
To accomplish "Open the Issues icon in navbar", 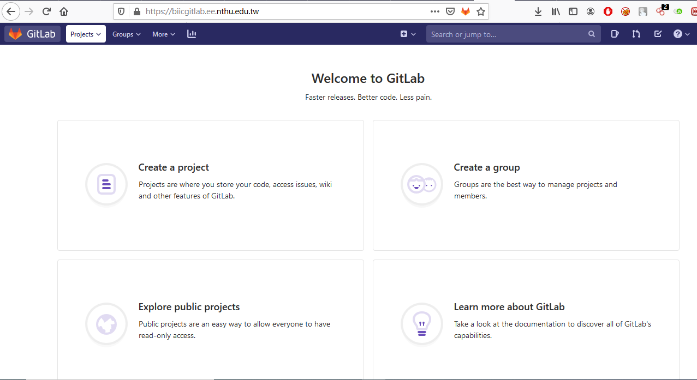I will (615, 34).
